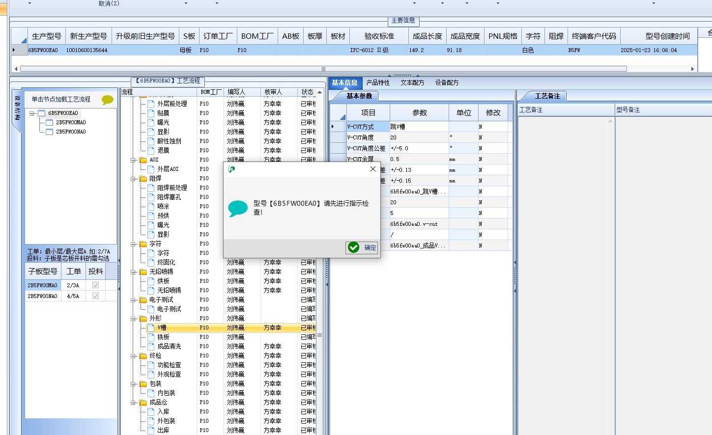Close the message dialog with X
The width and height of the screenshot is (712, 435).
pyautogui.click(x=373, y=169)
